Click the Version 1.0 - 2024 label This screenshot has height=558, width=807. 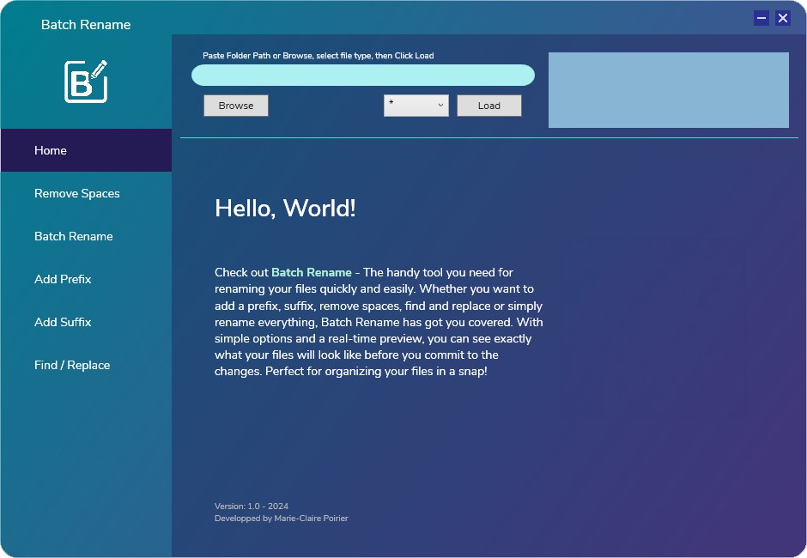(252, 506)
